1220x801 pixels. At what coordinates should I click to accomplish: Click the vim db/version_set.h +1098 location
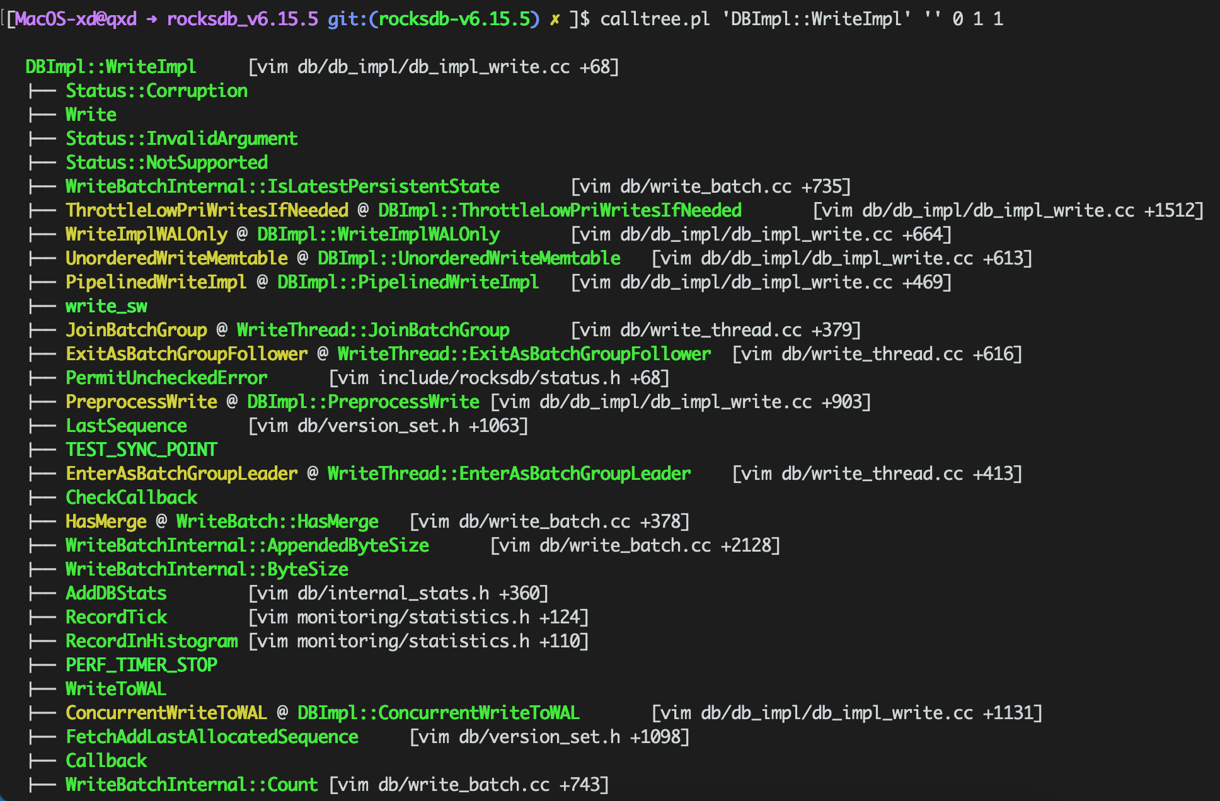coord(550,737)
